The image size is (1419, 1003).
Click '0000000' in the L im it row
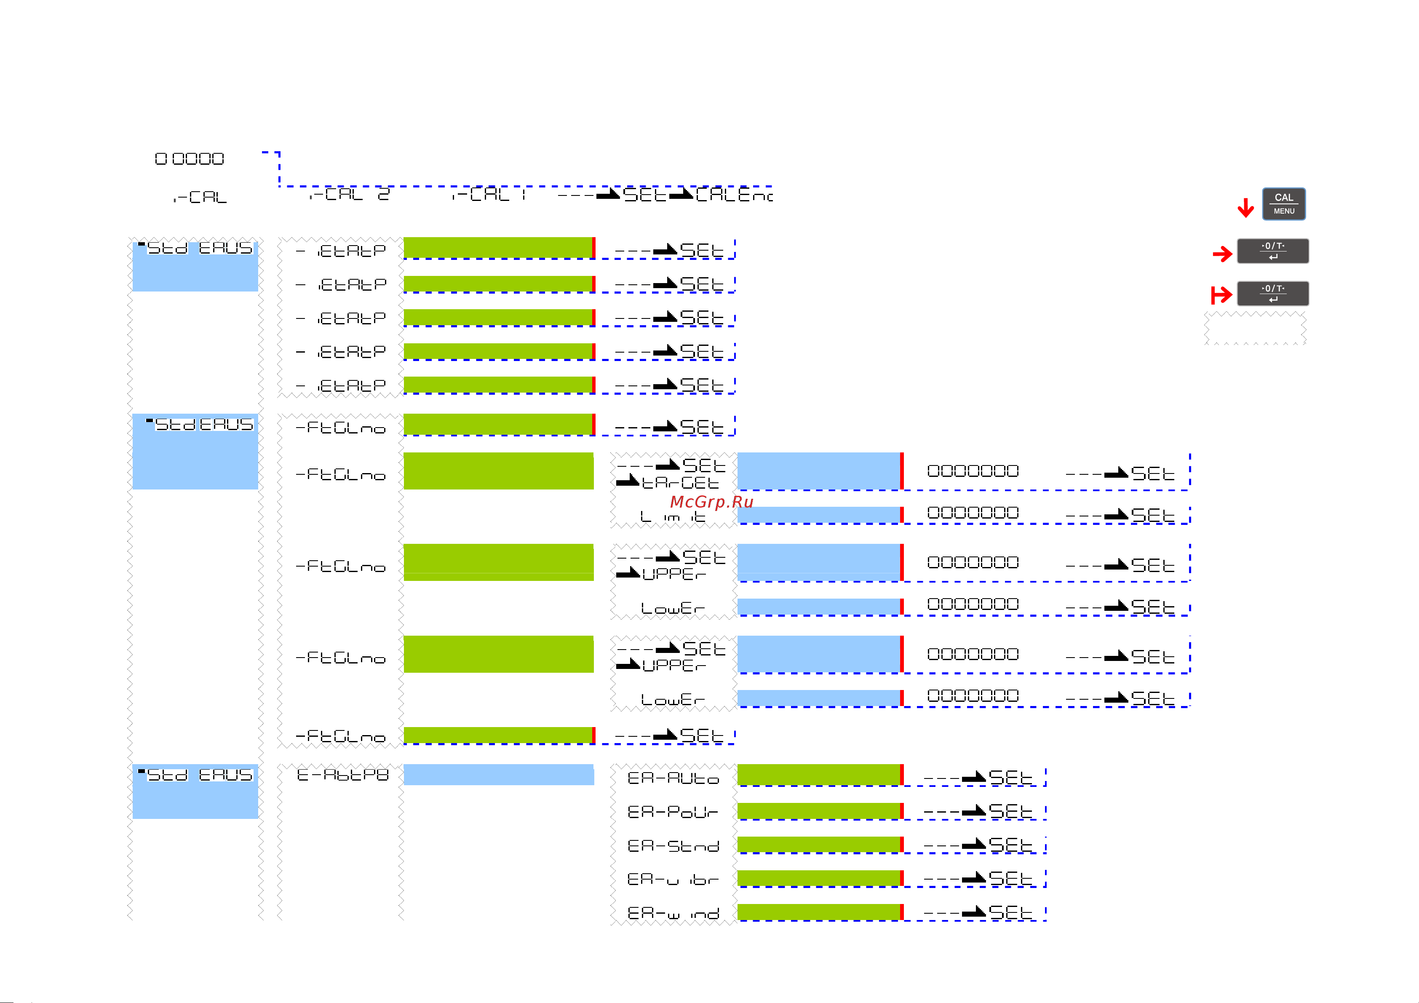[973, 513]
